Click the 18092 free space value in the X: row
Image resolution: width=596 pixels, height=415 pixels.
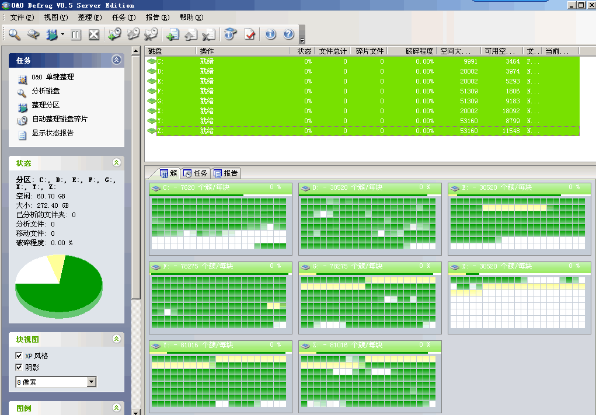click(x=511, y=111)
